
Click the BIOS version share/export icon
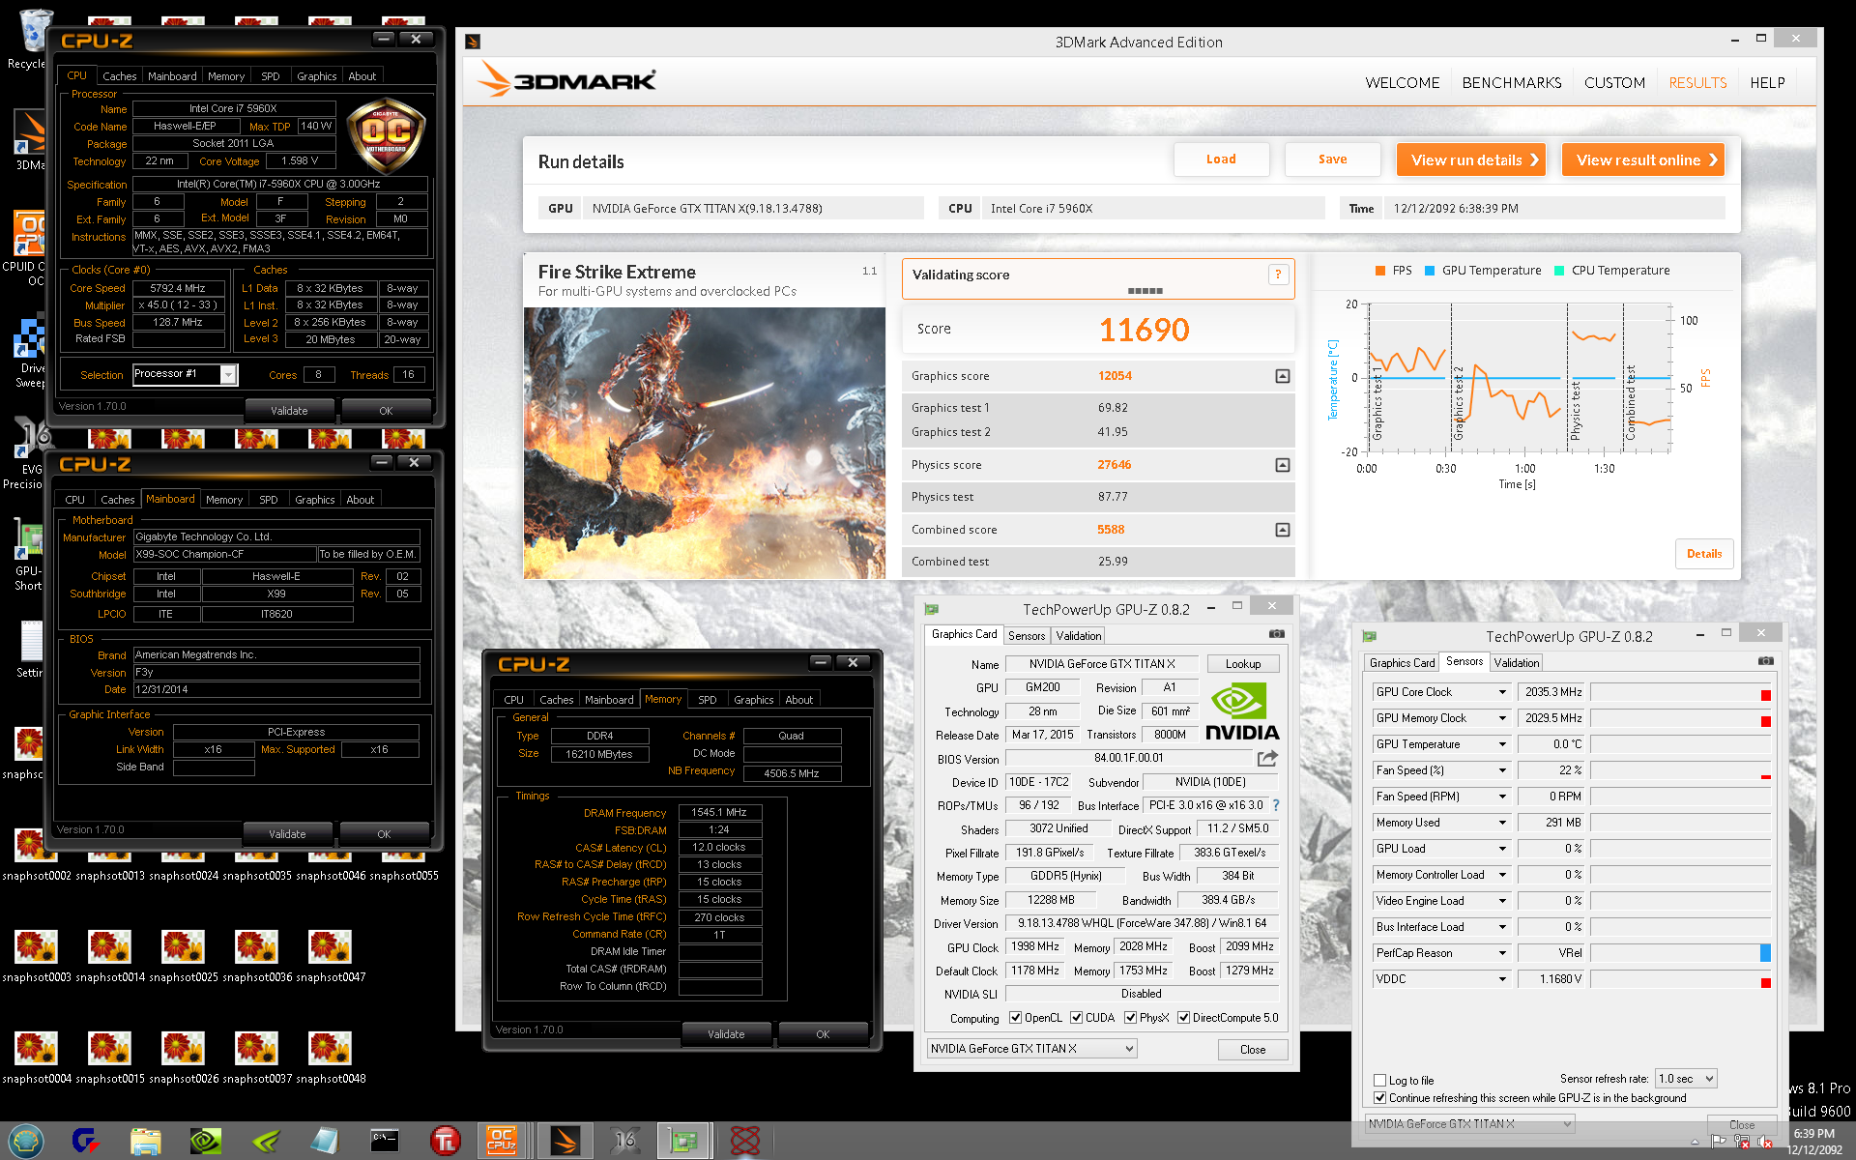(1267, 759)
